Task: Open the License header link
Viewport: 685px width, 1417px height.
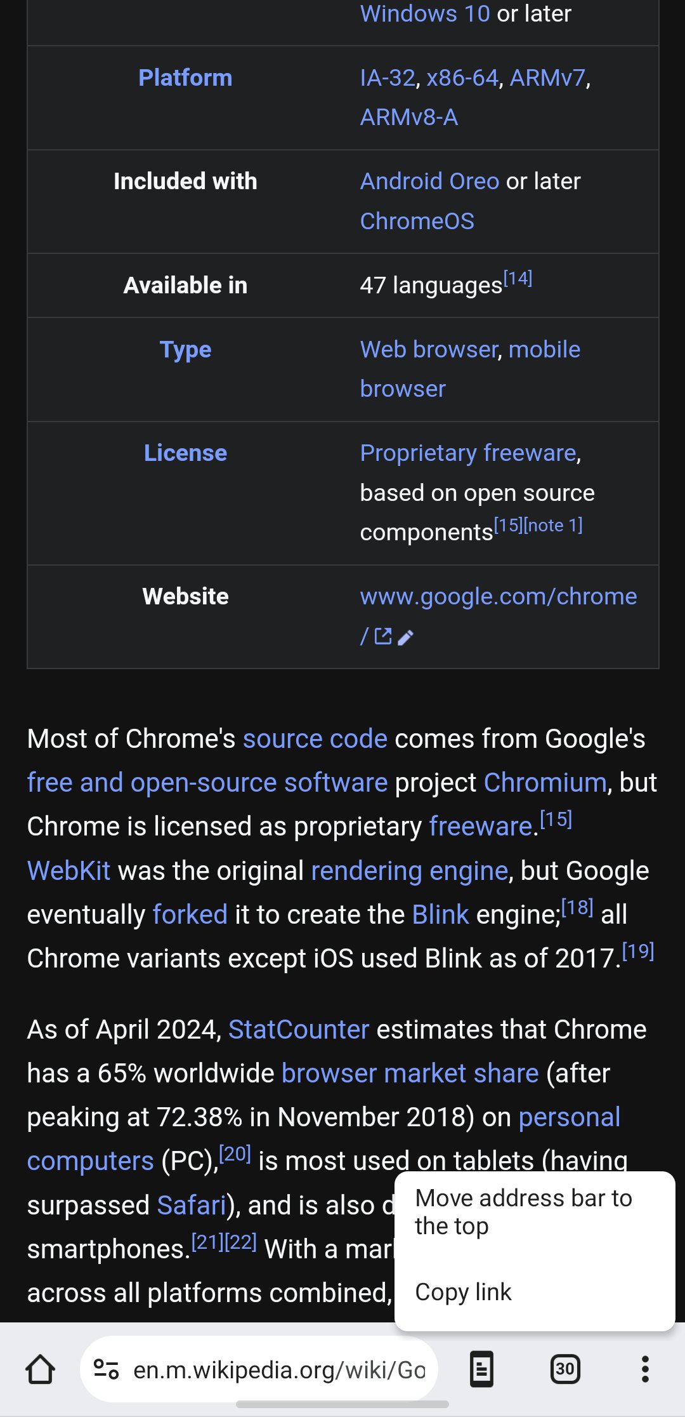Action: click(185, 453)
